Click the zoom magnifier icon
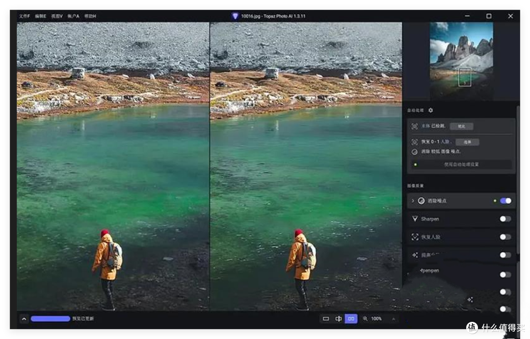The image size is (530, 339). pyautogui.click(x=366, y=319)
